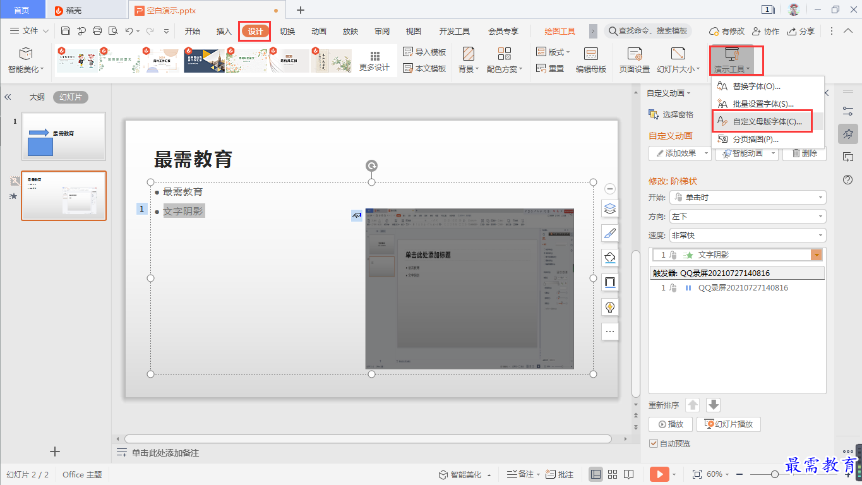This screenshot has height=485, width=862.
Task: Open 智能美化 in design ribbon
Action: click(x=26, y=61)
